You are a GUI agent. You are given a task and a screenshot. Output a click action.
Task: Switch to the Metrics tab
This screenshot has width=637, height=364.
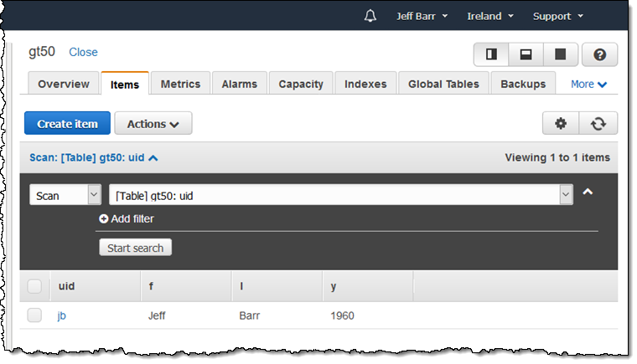coord(180,84)
